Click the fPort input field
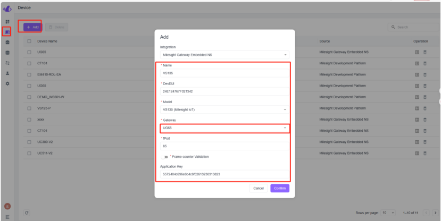Image resolution: width=441 pixels, height=221 pixels. pyautogui.click(x=224, y=146)
